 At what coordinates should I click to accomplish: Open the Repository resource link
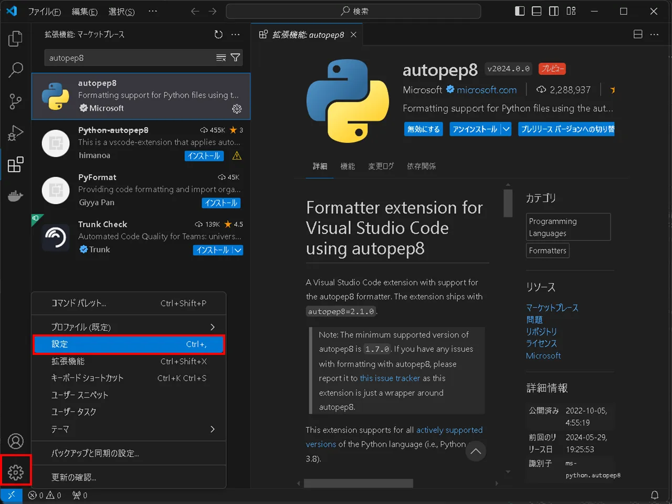[x=541, y=332]
